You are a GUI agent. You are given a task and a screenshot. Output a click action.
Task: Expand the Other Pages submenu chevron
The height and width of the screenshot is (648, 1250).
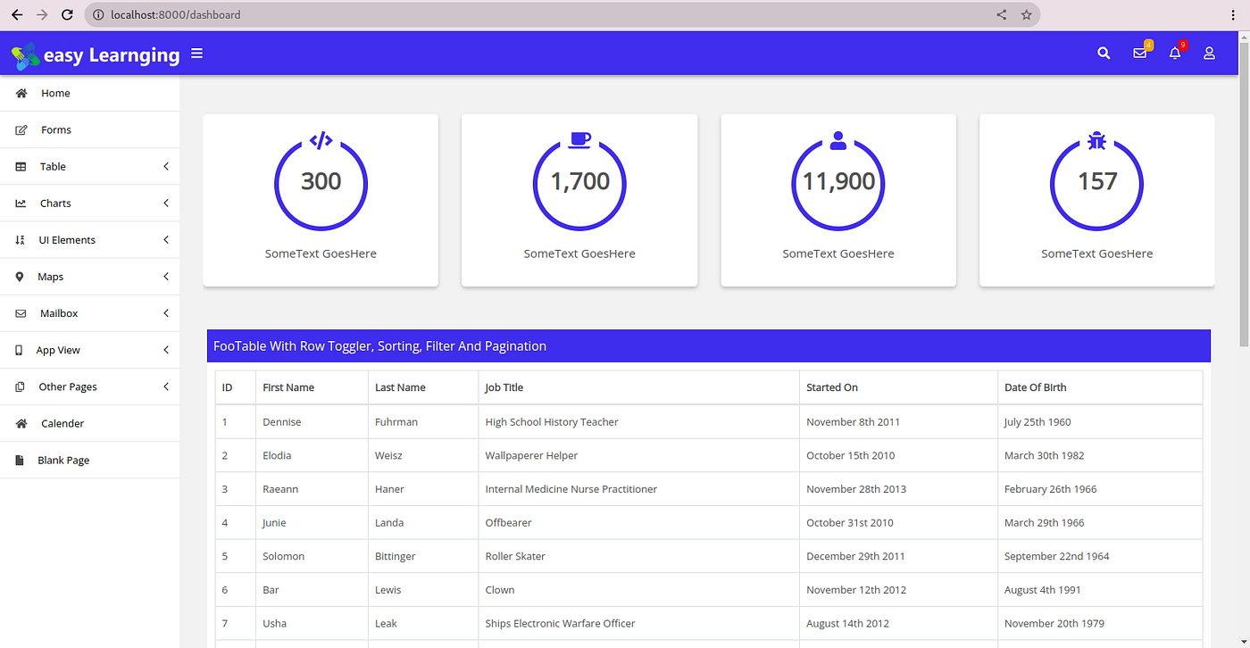pos(166,386)
